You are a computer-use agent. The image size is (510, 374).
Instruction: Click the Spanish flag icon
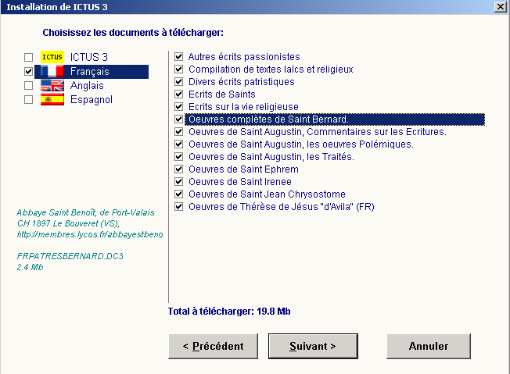click(52, 99)
